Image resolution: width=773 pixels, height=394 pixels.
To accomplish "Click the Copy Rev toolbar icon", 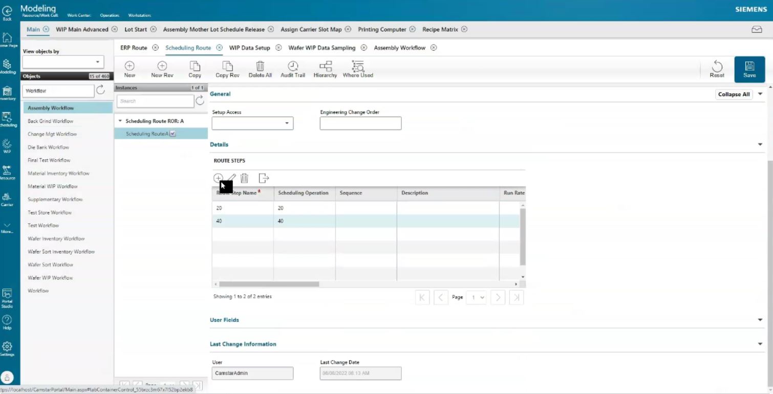I will [227, 67].
